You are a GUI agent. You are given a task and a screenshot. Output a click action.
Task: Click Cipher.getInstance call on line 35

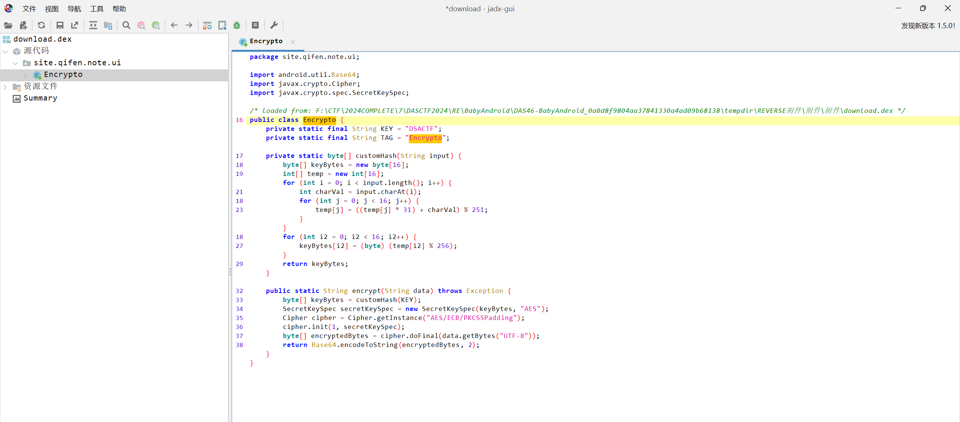[385, 318]
